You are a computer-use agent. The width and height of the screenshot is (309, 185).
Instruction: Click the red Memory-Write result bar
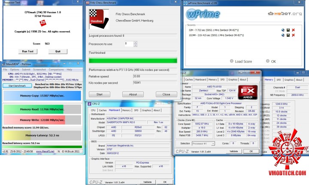[42, 120]
